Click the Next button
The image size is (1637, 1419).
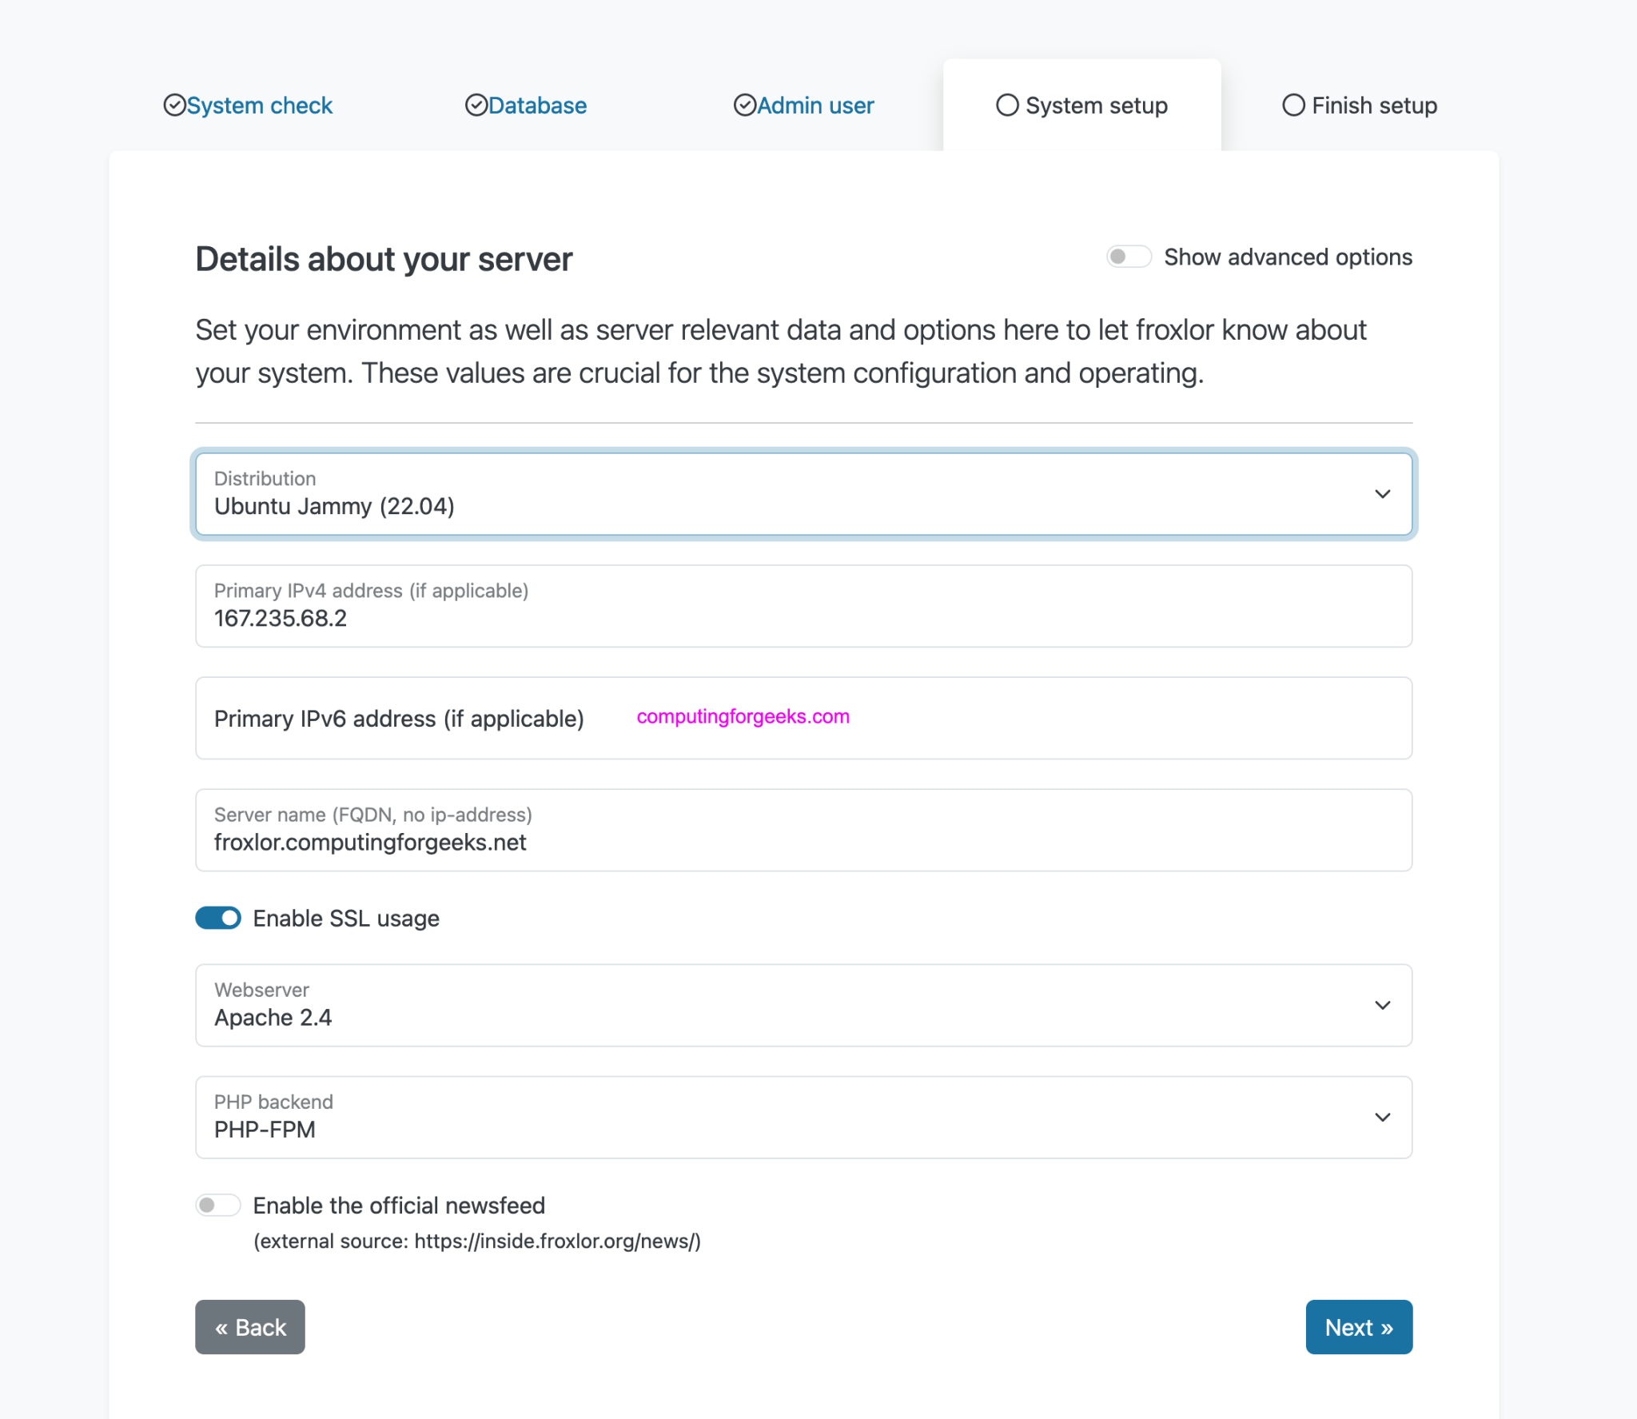point(1358,1327)
